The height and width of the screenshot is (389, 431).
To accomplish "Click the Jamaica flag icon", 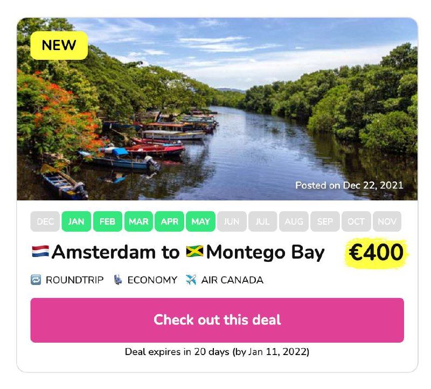I will click(x=194, y=251).
